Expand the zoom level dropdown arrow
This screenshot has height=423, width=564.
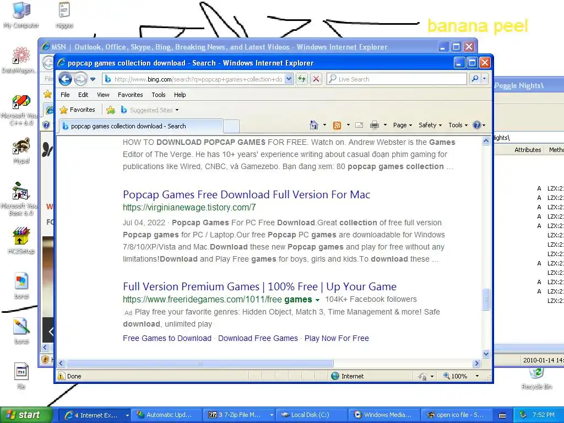tap(478, 376)
